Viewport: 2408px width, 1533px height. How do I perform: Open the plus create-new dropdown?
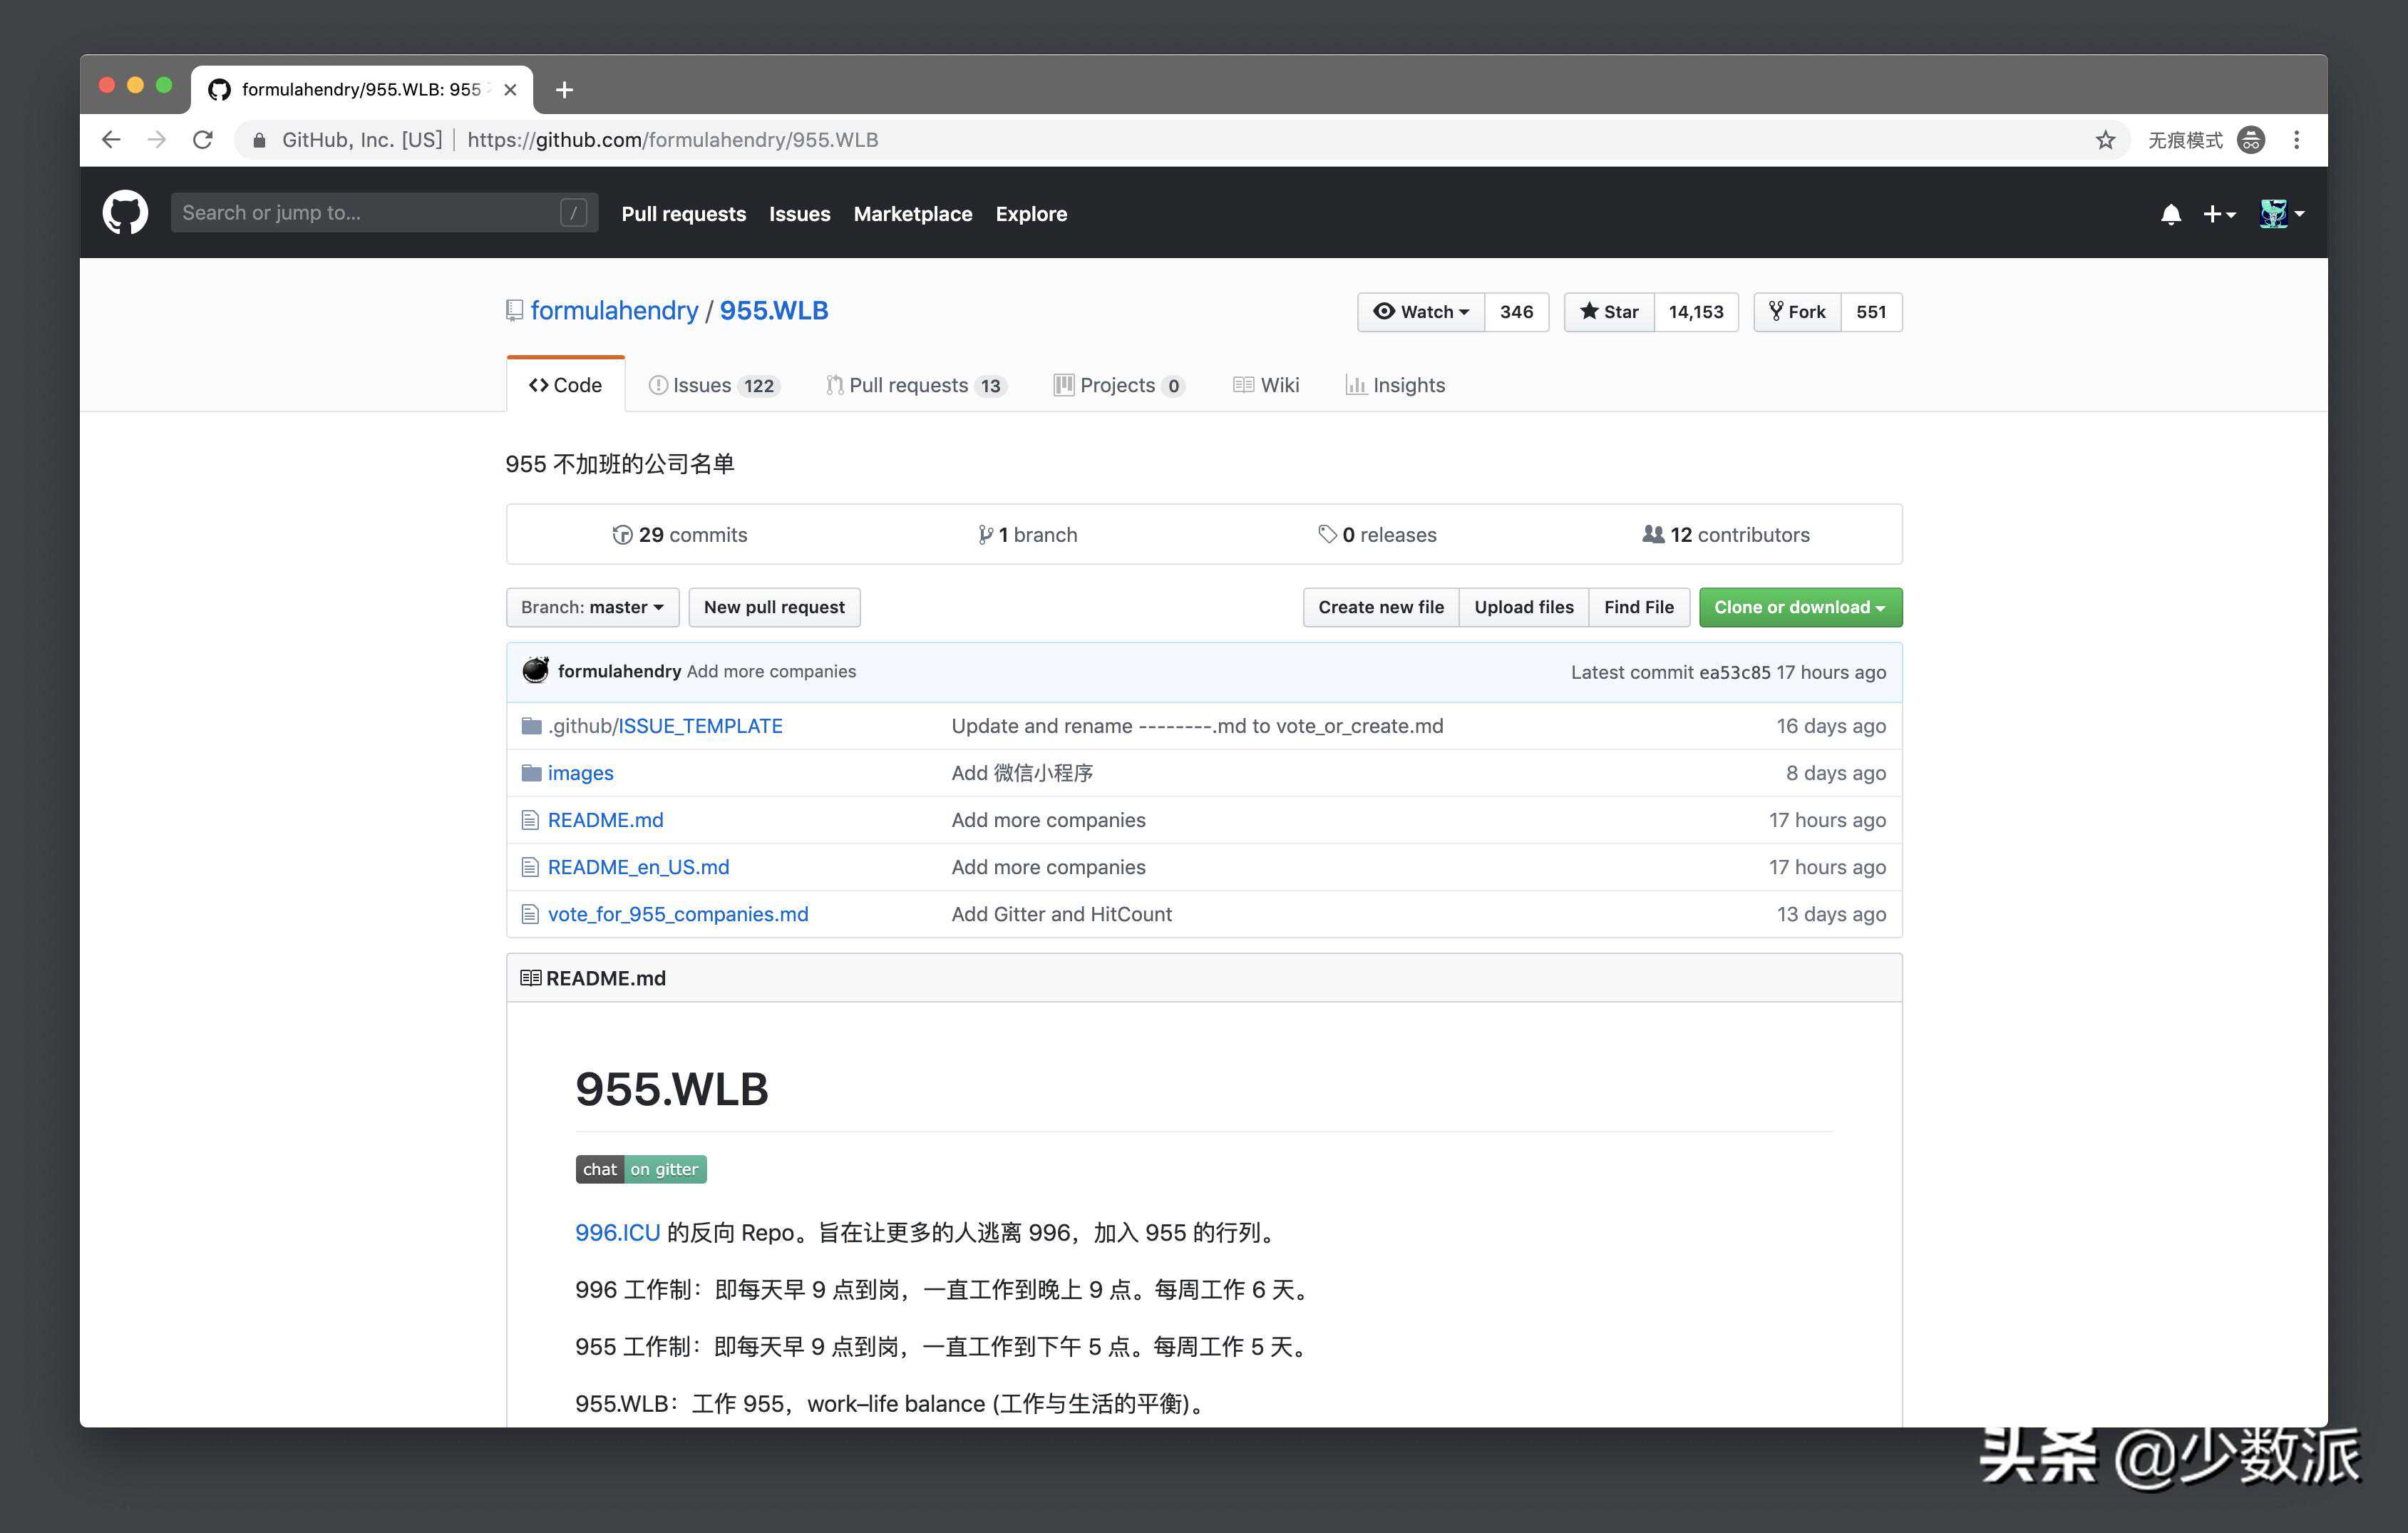click(x=2219, y=214)
